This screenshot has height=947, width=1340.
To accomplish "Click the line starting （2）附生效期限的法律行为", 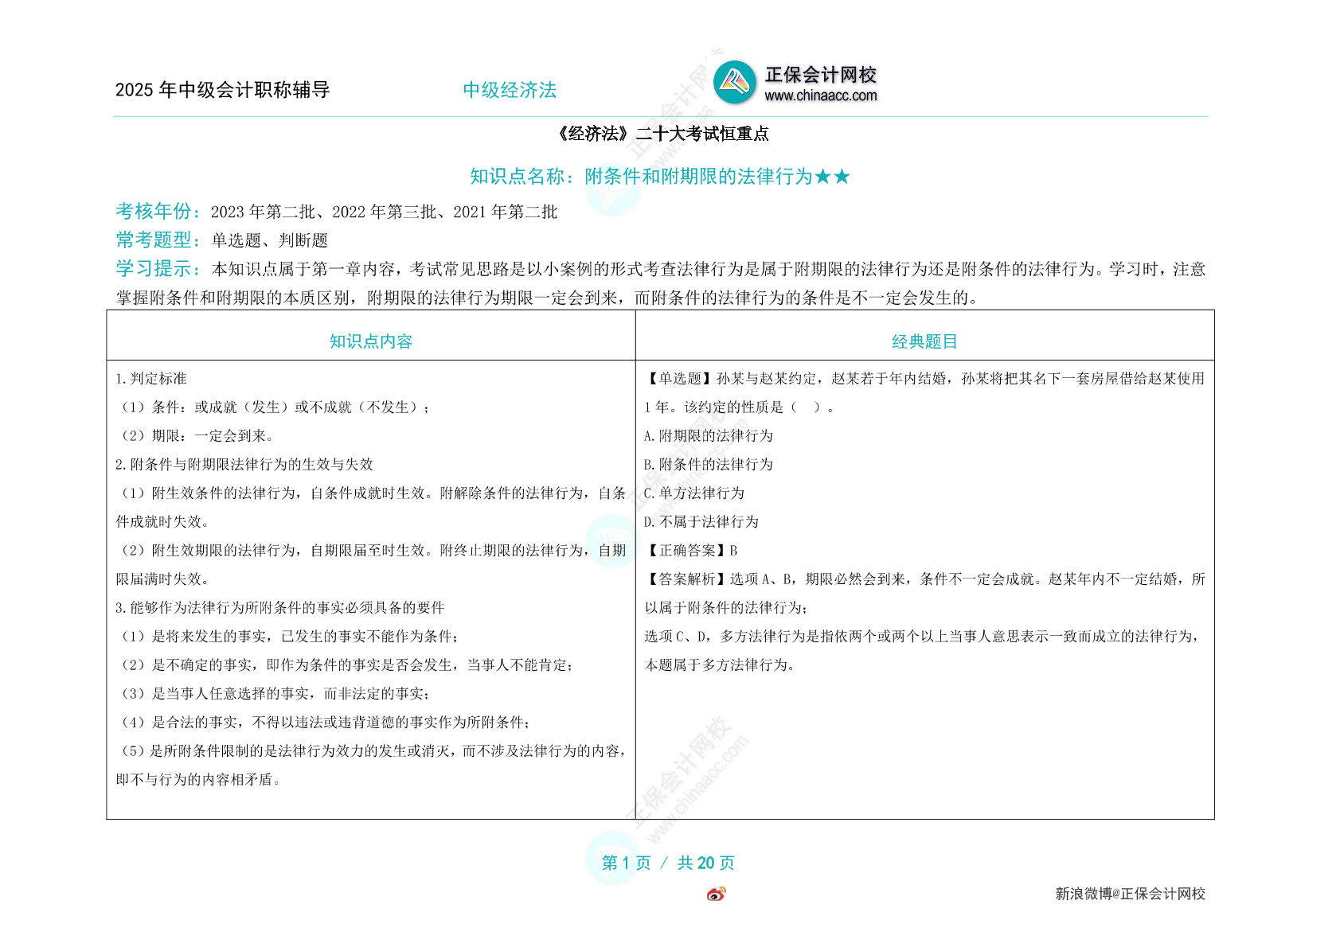I will (x=371, y=551).
